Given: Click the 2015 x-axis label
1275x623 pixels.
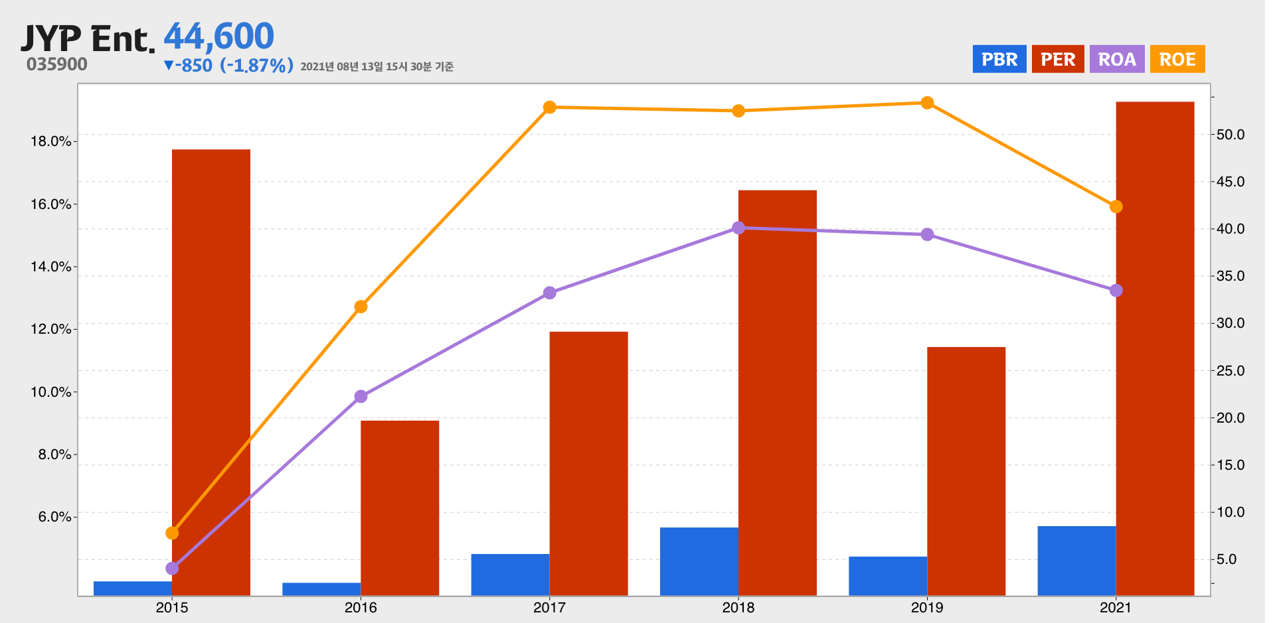Looking at the screenshot, I should click(x=172, y=607).
